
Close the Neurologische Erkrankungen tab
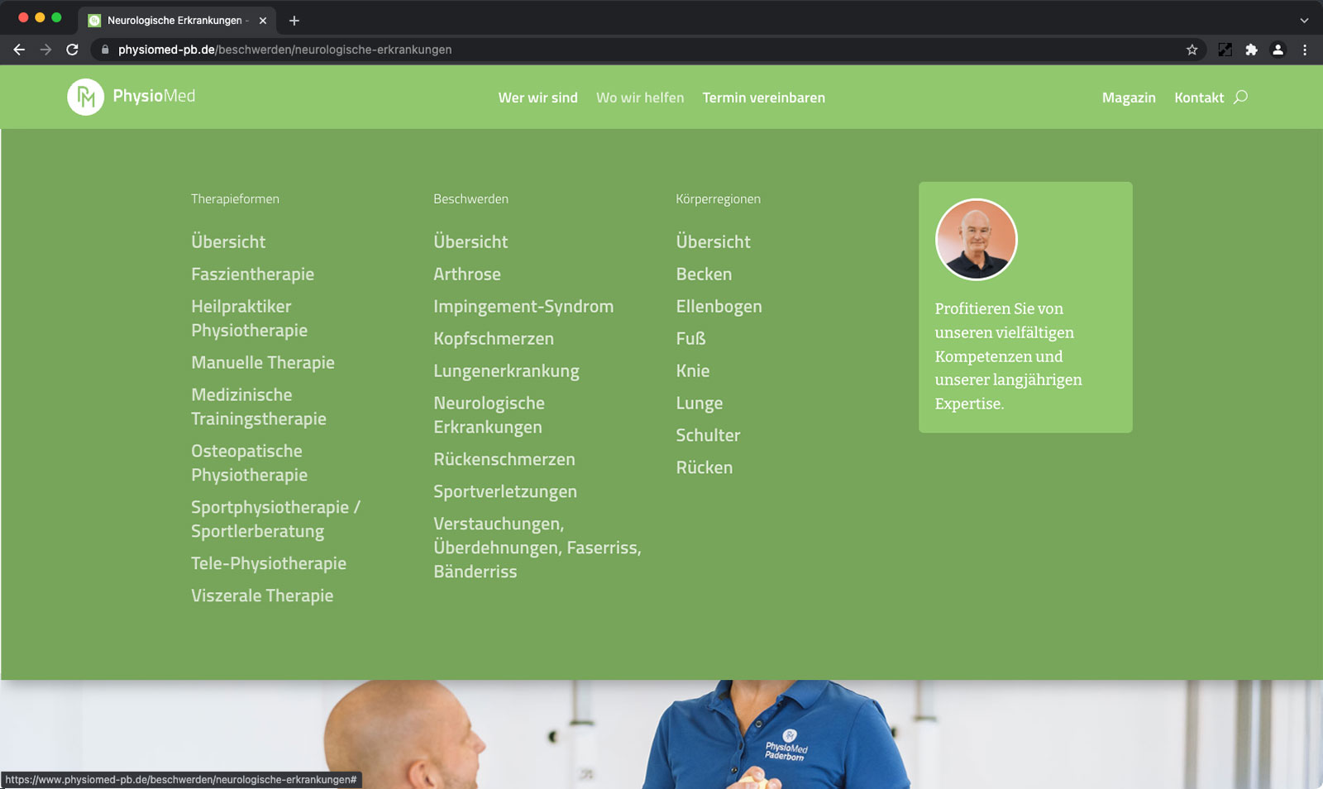click(263, 21)
